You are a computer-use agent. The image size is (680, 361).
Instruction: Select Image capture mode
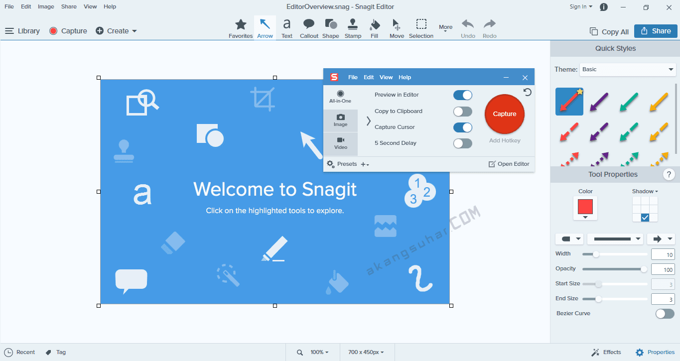coord(340,120)
